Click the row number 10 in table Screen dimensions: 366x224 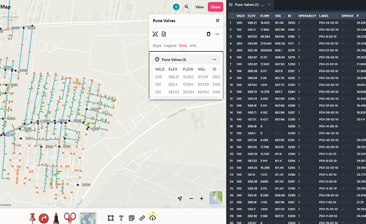pyautogui.click(x=231, y=85)
